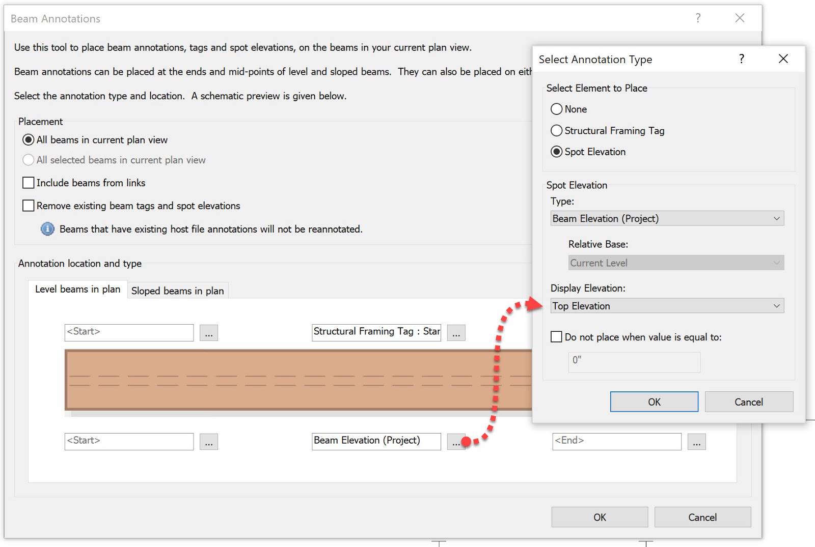Switch to the Sloped beams in plan tab
This screenshot has width=815, height=547.
177,291
